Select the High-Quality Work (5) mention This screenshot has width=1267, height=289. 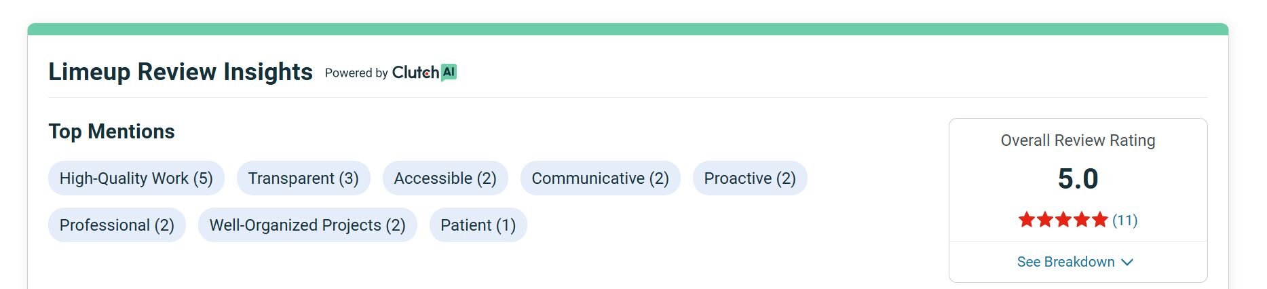tap(136, 178)
